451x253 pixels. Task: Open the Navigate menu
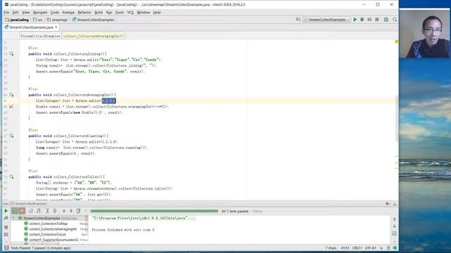(x=40, y=13)
